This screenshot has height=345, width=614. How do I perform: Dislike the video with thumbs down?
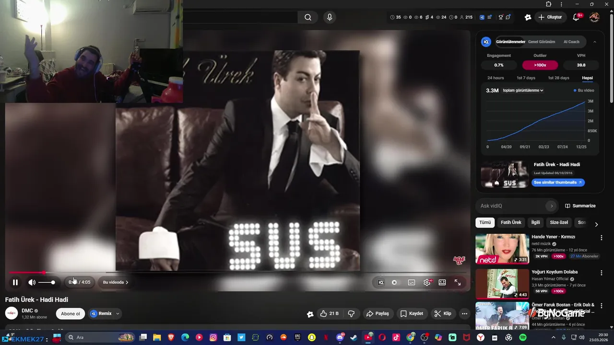click(351, 313)
